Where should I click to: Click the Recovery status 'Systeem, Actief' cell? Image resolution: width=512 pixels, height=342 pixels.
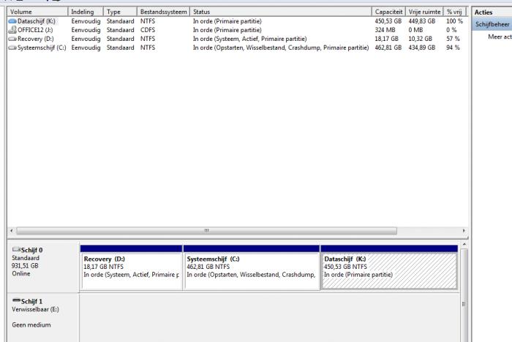pyautogui.click(x=250, y=39)
